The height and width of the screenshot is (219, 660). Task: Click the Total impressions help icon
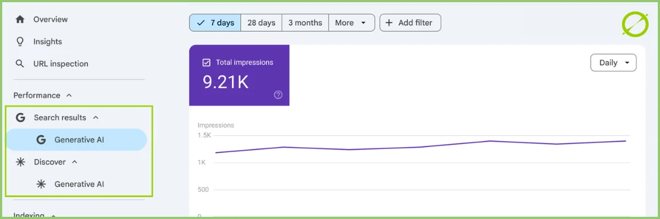coord(278,95)
